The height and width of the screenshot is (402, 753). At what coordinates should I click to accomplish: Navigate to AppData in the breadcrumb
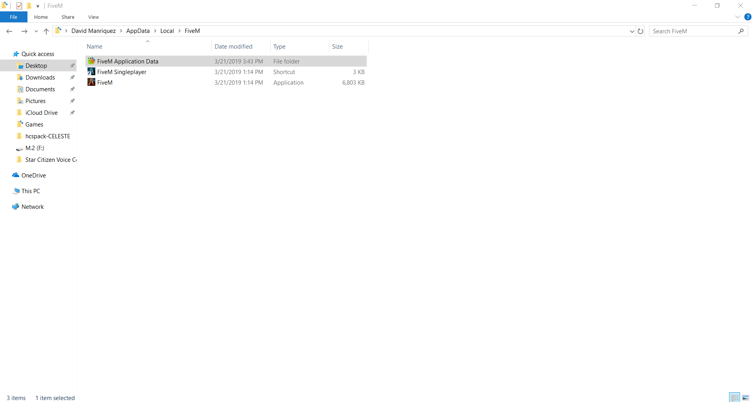click(x=138, y=31)
